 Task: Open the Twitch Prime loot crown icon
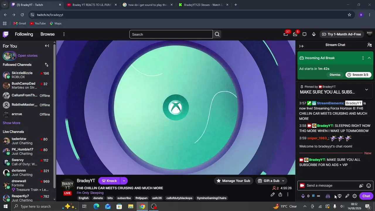coord(286,34)
